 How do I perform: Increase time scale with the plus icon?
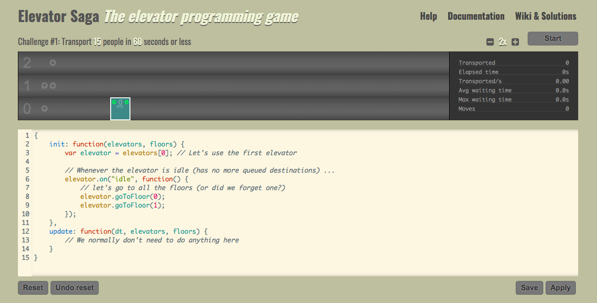[x=515, y=42]
